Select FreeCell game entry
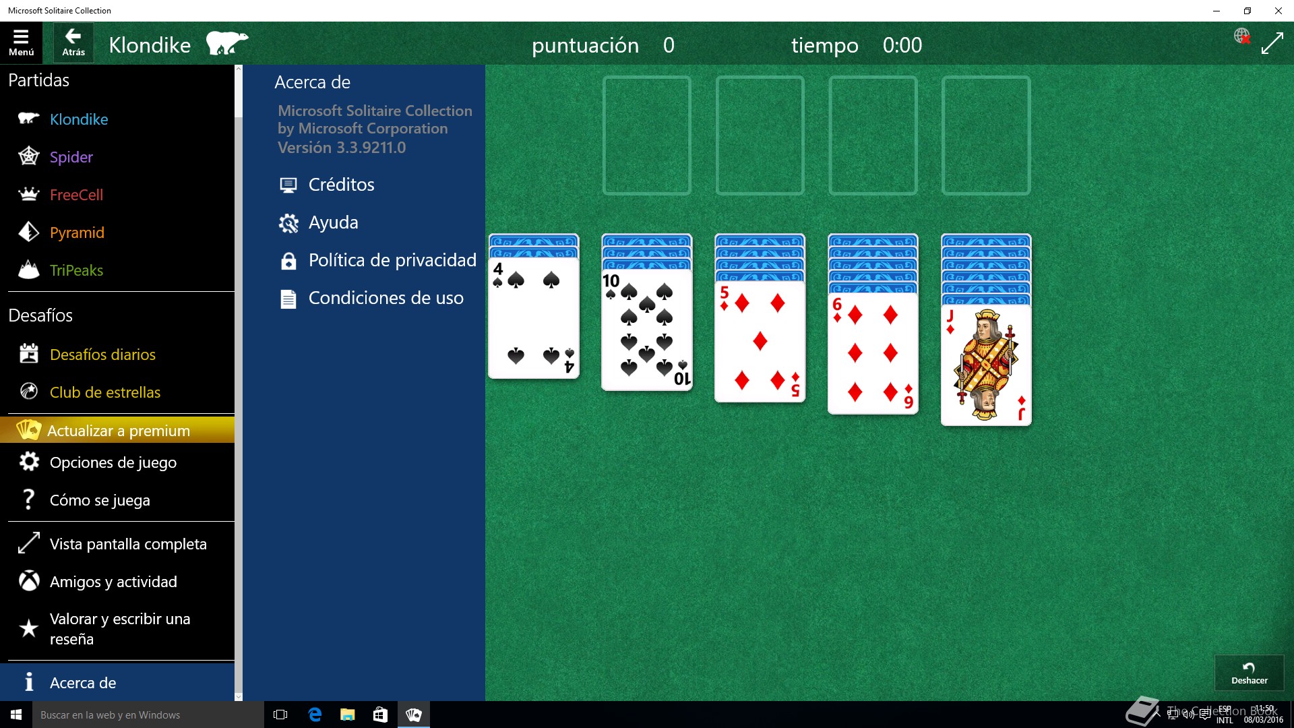The image size is (1294, 728). tap(117, 195)
